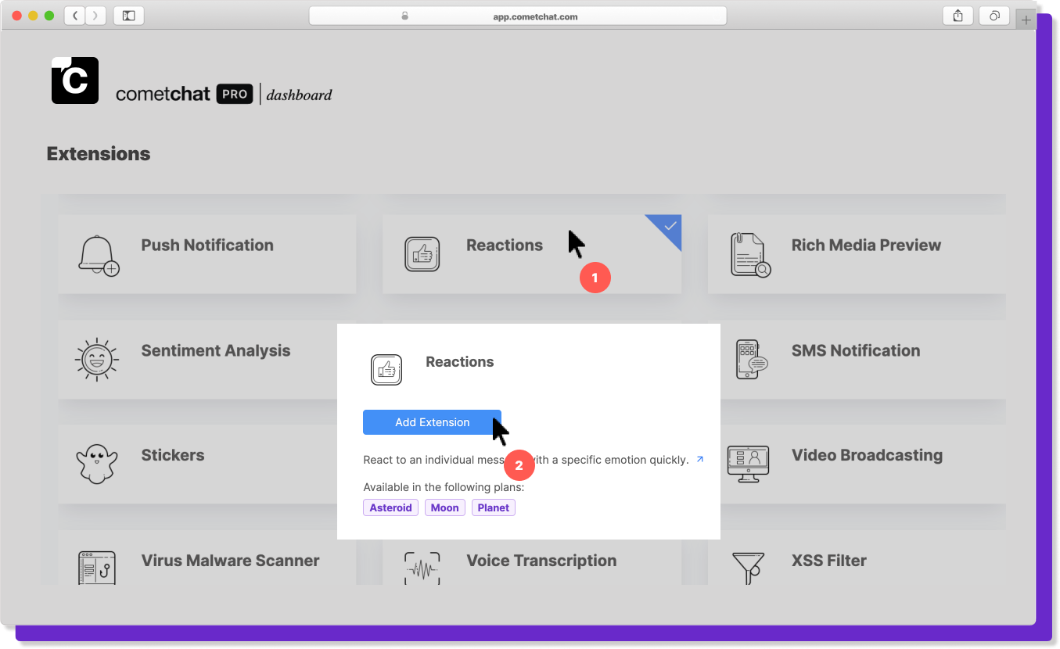The width and height of the screenshot is (1060, 649).
Task: Open the Sentiment Analysis card title
Action: 216,351
